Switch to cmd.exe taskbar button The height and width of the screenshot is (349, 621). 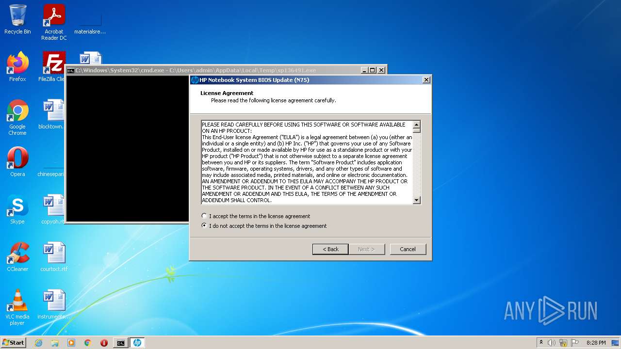coord(120,343)
